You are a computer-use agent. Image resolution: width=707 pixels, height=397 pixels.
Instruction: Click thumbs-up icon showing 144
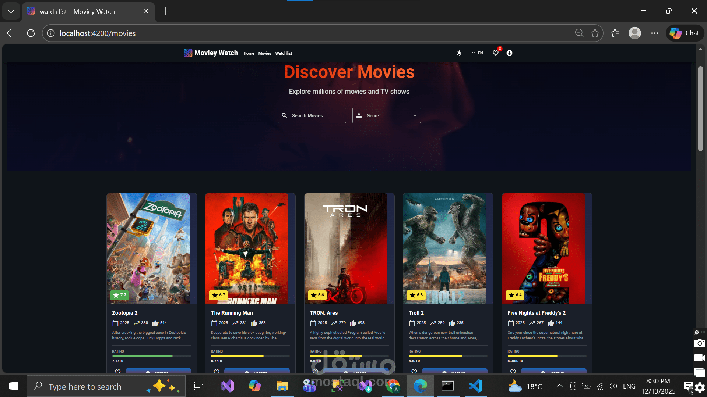coord(551,323)
